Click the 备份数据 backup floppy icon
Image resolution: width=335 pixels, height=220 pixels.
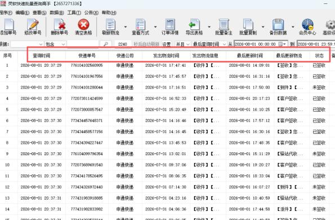(x=278, y=24)
